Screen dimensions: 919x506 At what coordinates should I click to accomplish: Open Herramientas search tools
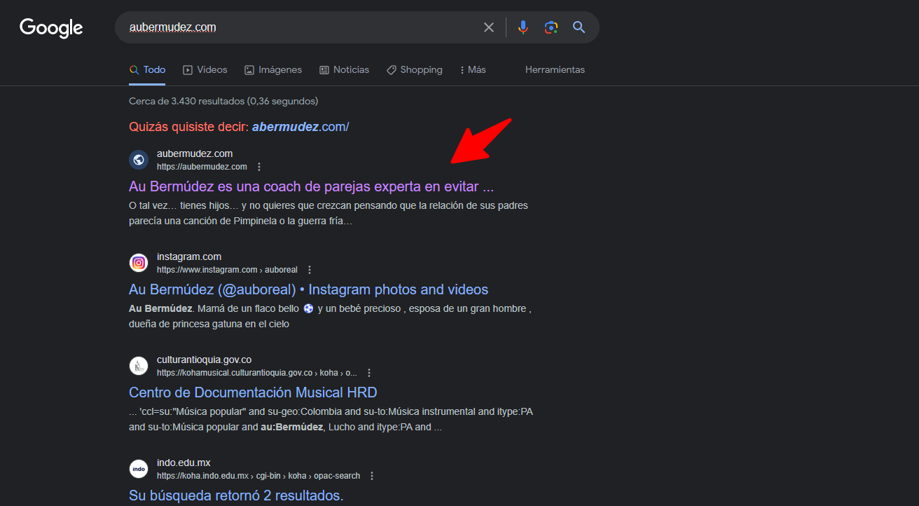pyautogui.click(x=555, y=70)
